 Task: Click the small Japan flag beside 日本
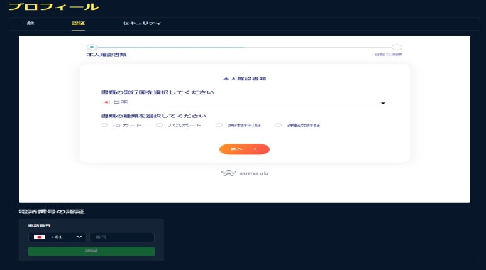point(107,102)
